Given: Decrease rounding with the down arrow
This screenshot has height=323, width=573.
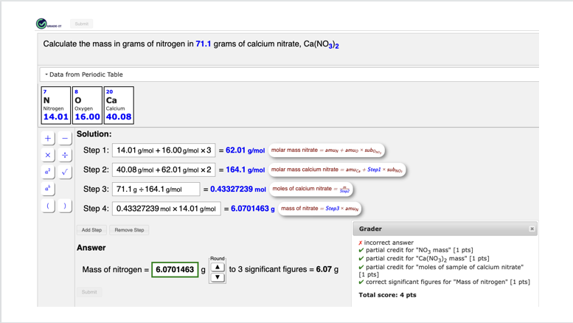Looking at the screenshot, I should pyautogui.click(x=217, y=277).
